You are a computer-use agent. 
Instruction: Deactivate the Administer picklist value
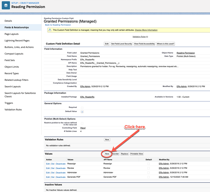[x=61, y=173]
